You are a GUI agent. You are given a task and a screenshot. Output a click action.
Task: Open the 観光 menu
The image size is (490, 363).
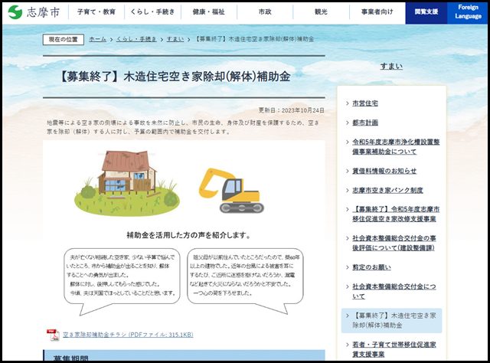click(321, 12)
